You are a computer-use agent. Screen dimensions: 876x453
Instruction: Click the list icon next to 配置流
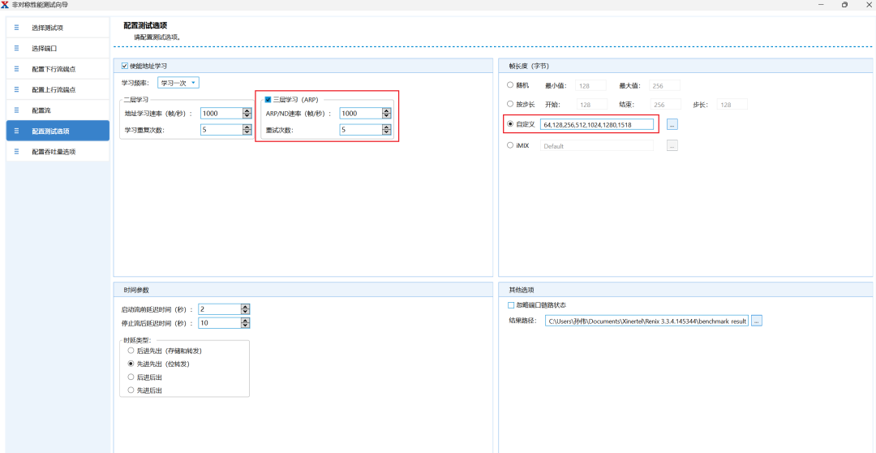16,110
